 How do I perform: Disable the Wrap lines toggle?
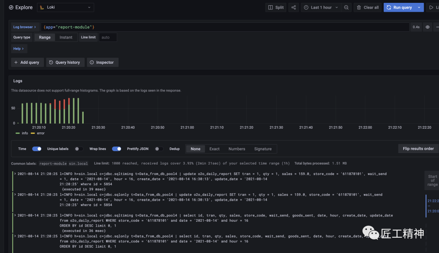[x=117, y=149]
